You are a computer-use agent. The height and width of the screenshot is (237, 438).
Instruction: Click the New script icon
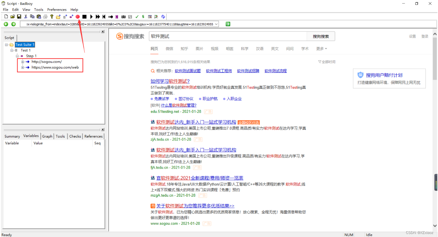pos(6,17)
